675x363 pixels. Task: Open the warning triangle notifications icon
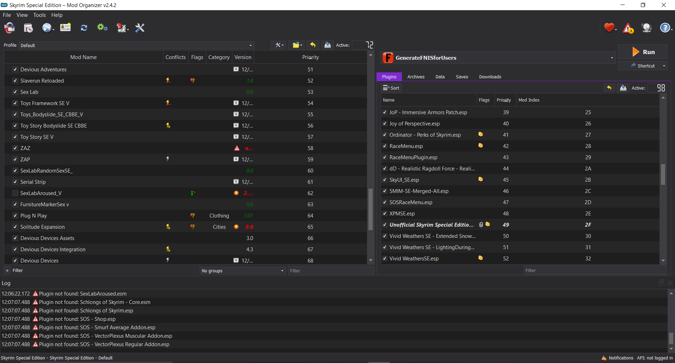(x=628, y=28)
